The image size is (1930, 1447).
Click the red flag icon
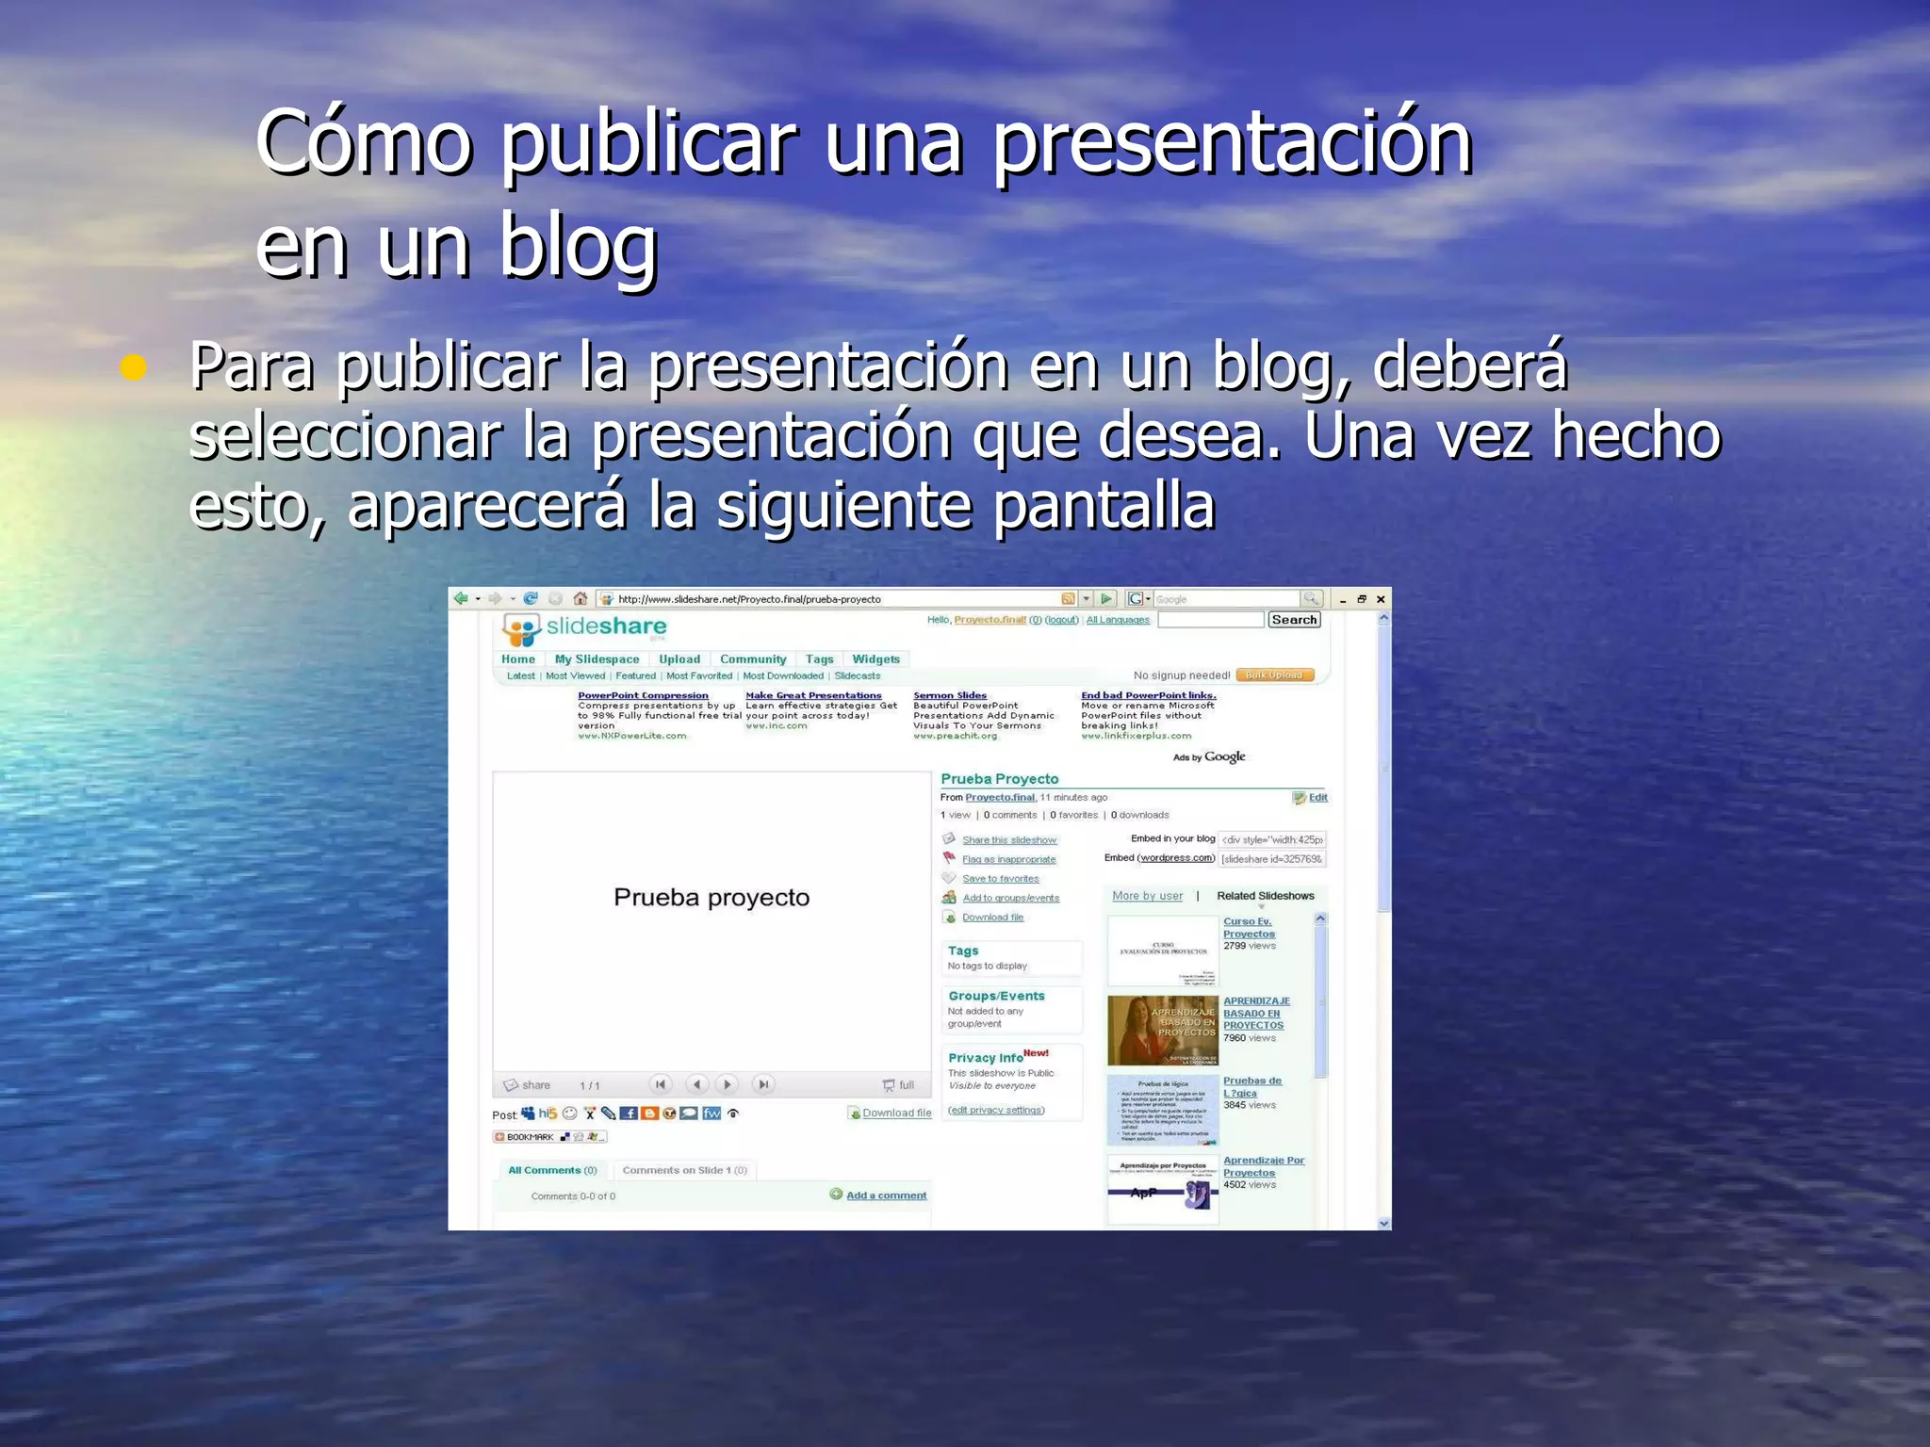[x=949, y=858]
